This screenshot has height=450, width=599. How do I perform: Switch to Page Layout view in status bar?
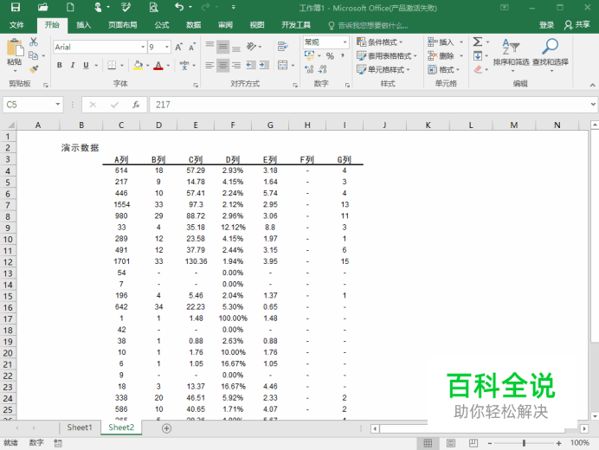pos(451,443)
